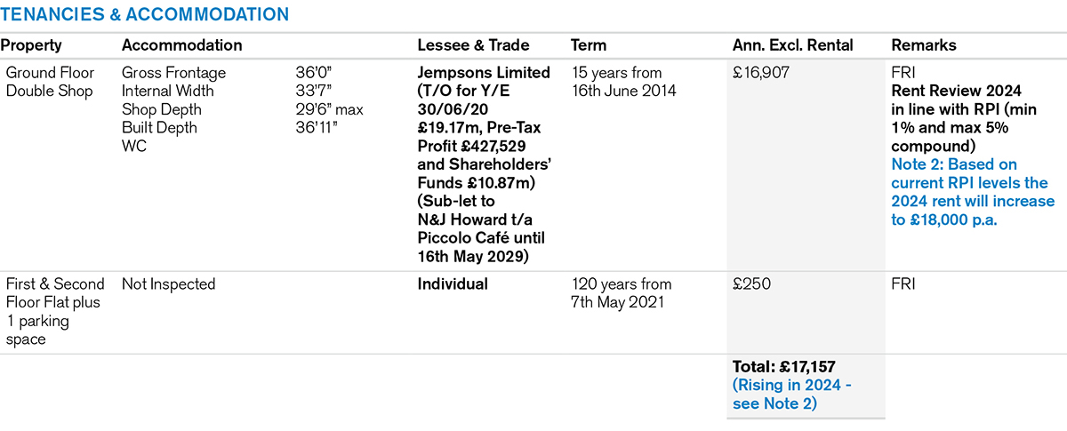Image resolution: width=1067 pixels, height=431 pixels.
Task: Click the Accommodation column header
Action: pyautogui.click(x=181, y=45)
